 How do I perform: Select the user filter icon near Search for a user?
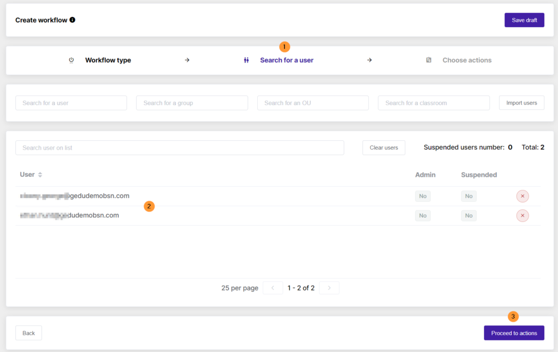[246, 60]
